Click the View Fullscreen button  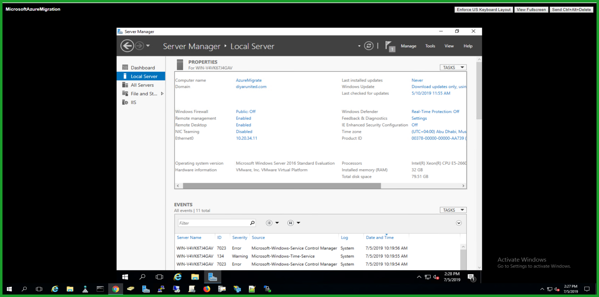(x=531, y=10)
